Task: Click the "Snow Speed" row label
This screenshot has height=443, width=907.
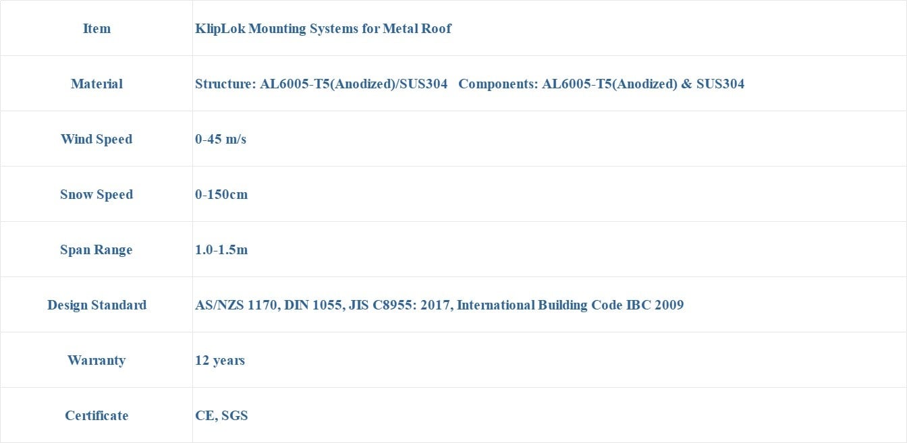Action: (97, 194)
